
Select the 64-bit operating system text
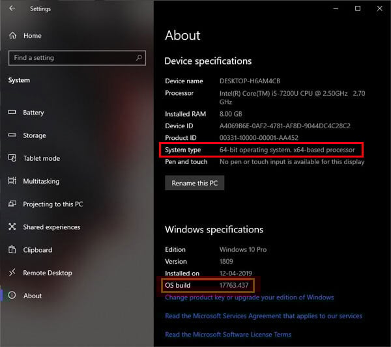[x=287, y=150]
